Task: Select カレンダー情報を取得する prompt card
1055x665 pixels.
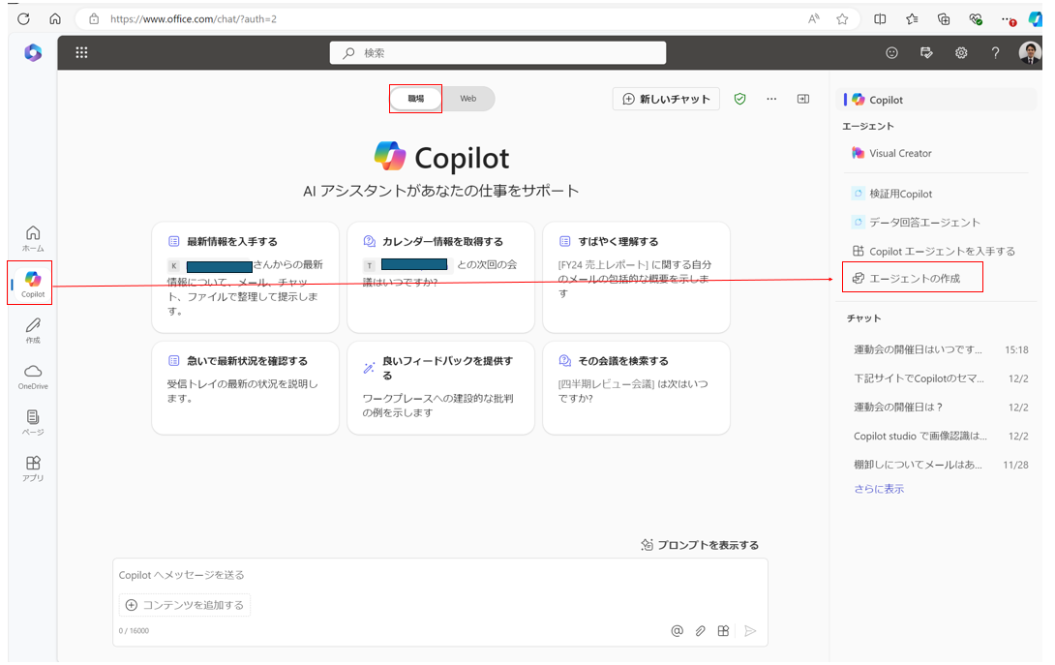Action: click(440, 277)
